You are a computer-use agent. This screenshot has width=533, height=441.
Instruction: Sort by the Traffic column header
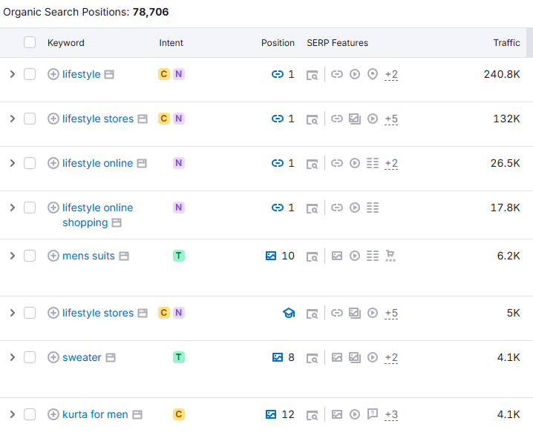(506, 43)
